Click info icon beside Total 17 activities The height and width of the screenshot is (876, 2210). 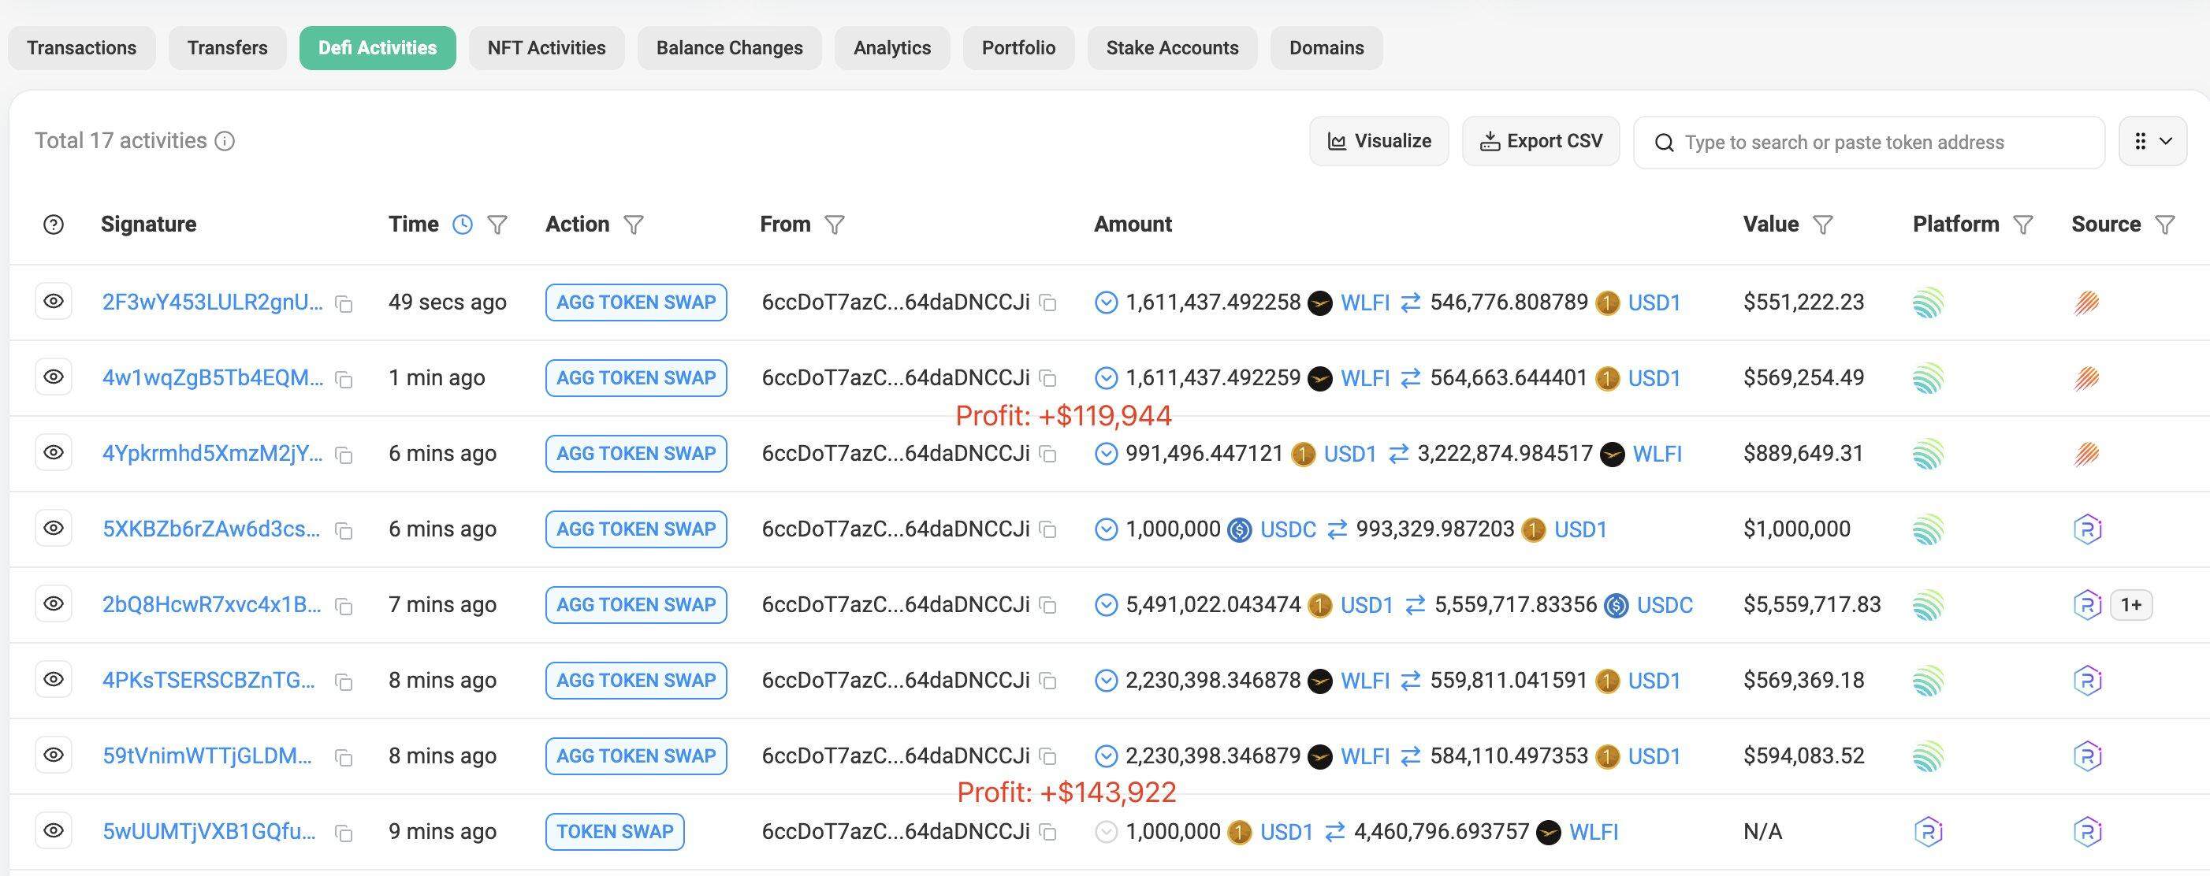click(x=225, y=142)
